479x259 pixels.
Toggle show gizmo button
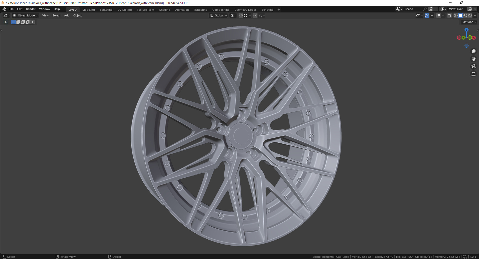(427, 15)
